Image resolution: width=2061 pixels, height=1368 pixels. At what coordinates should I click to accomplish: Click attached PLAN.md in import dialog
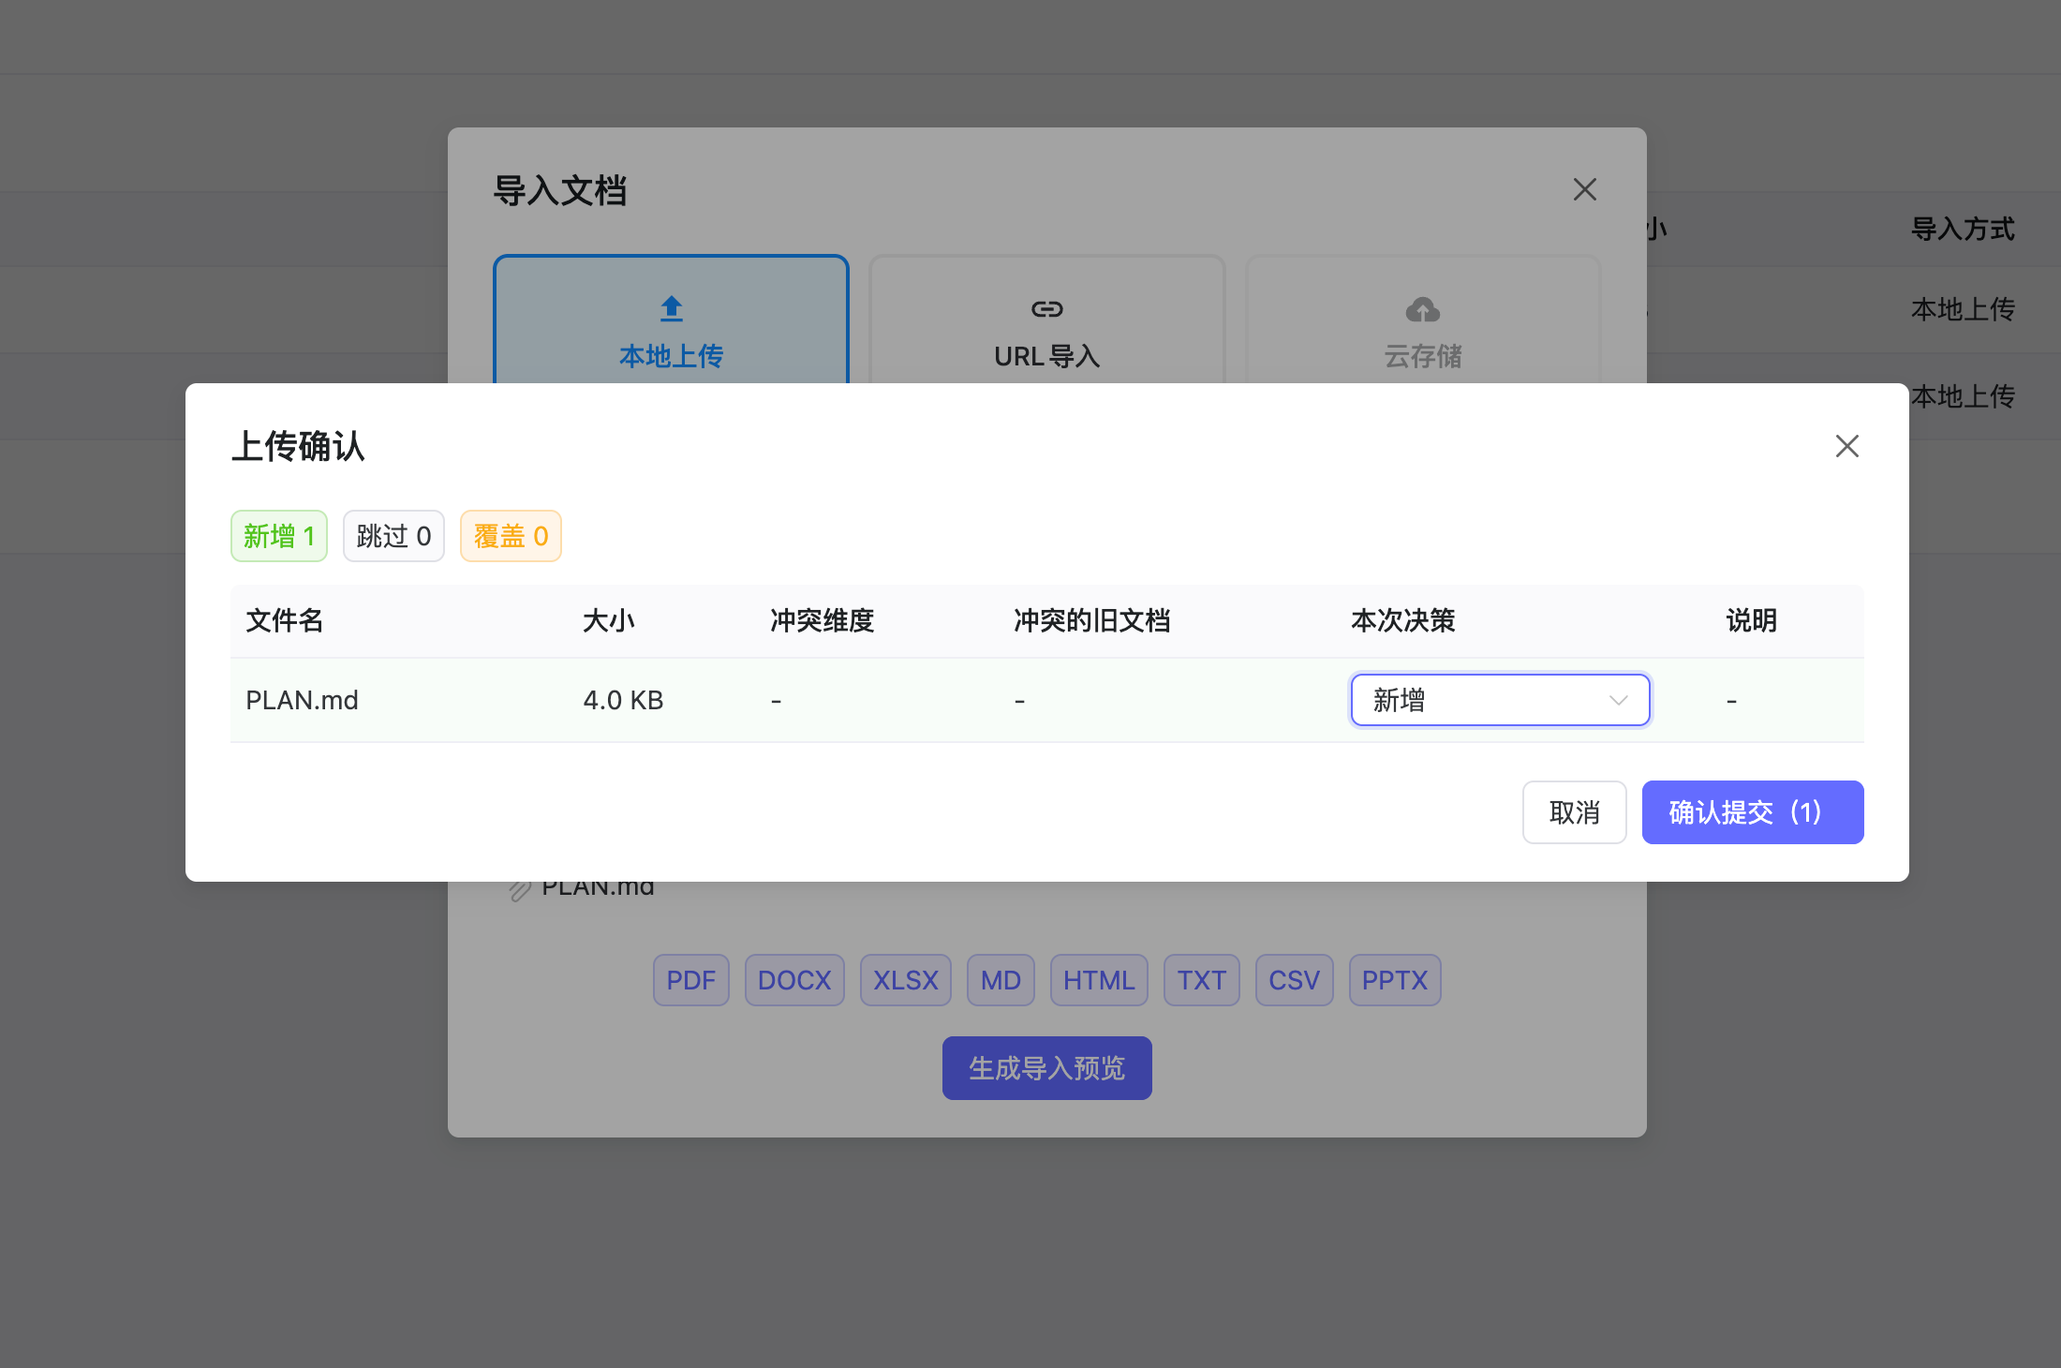(x=598, y=888)
